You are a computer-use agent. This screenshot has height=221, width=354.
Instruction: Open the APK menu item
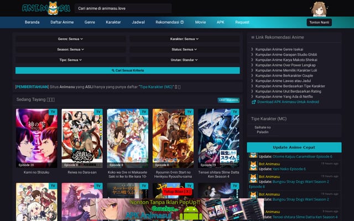pyautogui.click(x=221, y=22)
